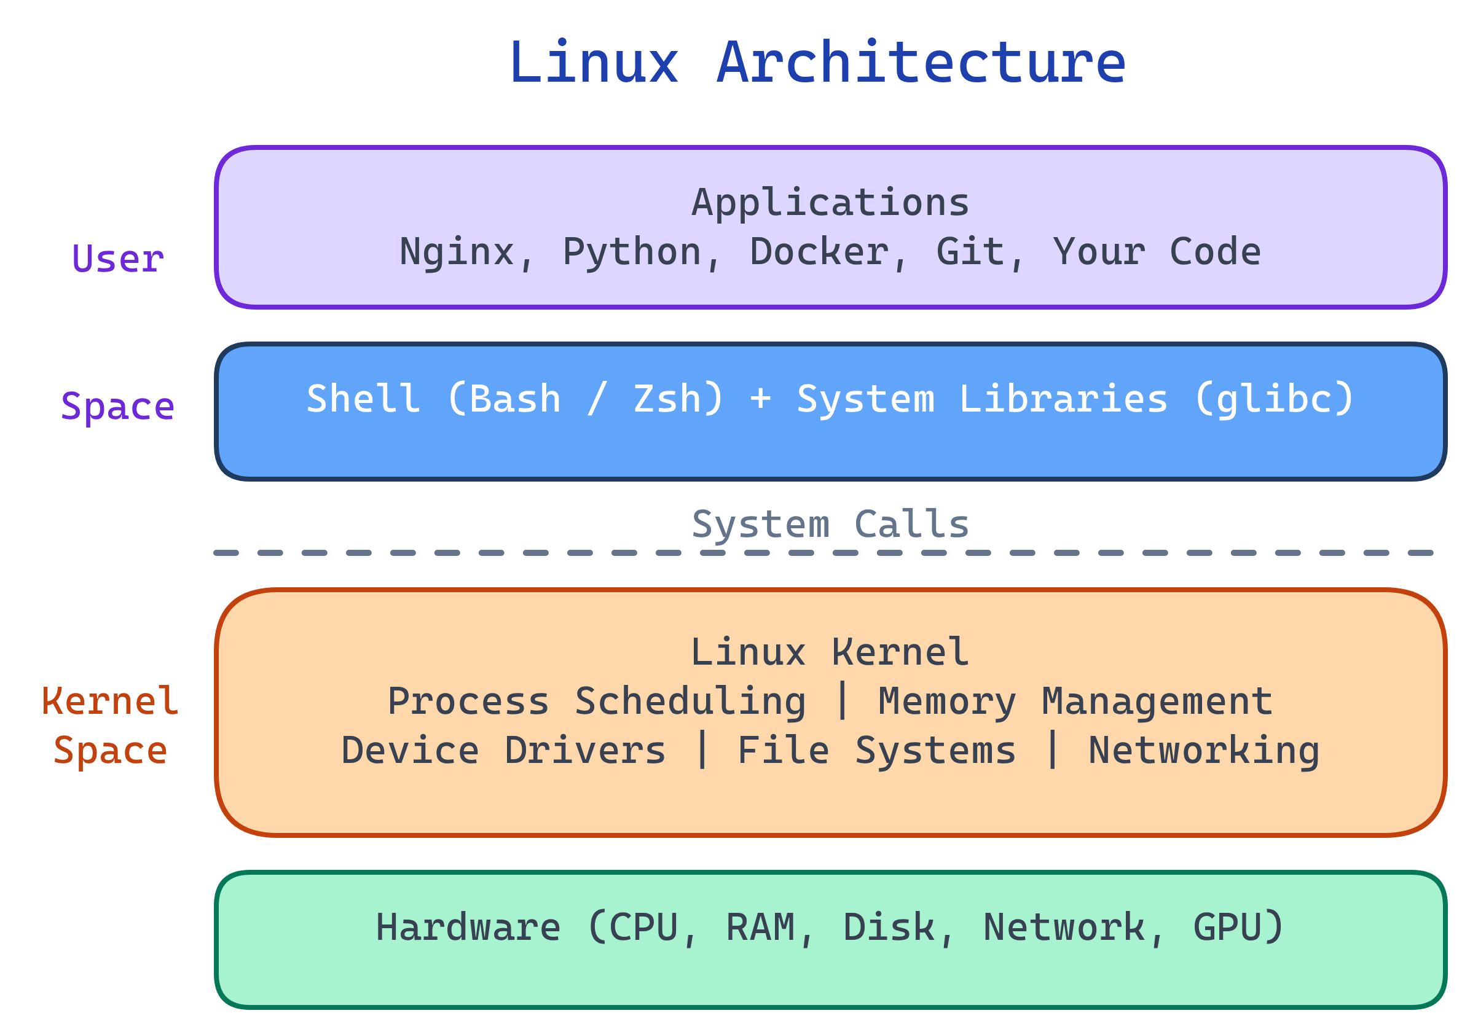This screenshot has width=1470, height=1032.
Task: Click the Networking text
Action: tap(1204, 750)
